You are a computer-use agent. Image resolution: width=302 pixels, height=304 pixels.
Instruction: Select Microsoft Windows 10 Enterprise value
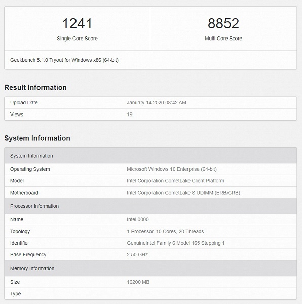172,169
